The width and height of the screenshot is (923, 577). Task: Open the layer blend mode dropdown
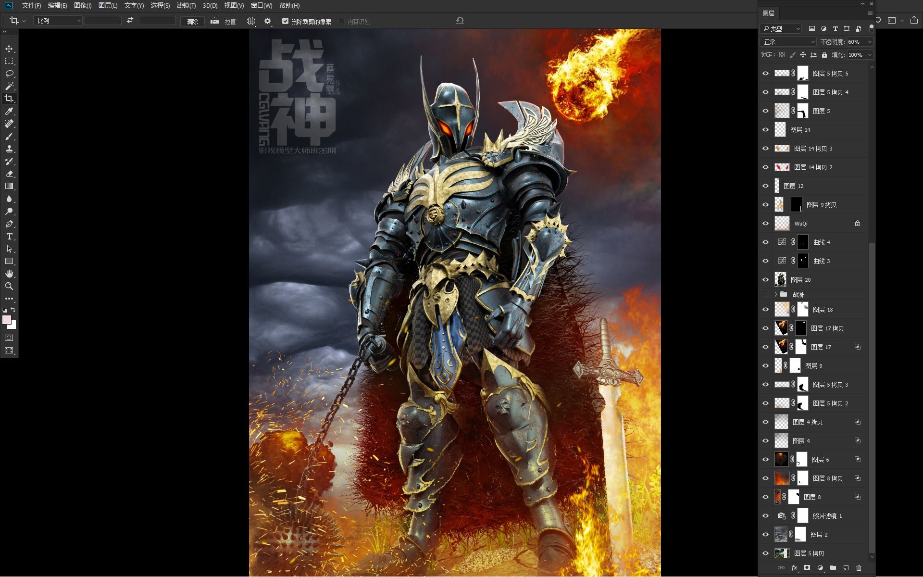click(x=788, y=42)
